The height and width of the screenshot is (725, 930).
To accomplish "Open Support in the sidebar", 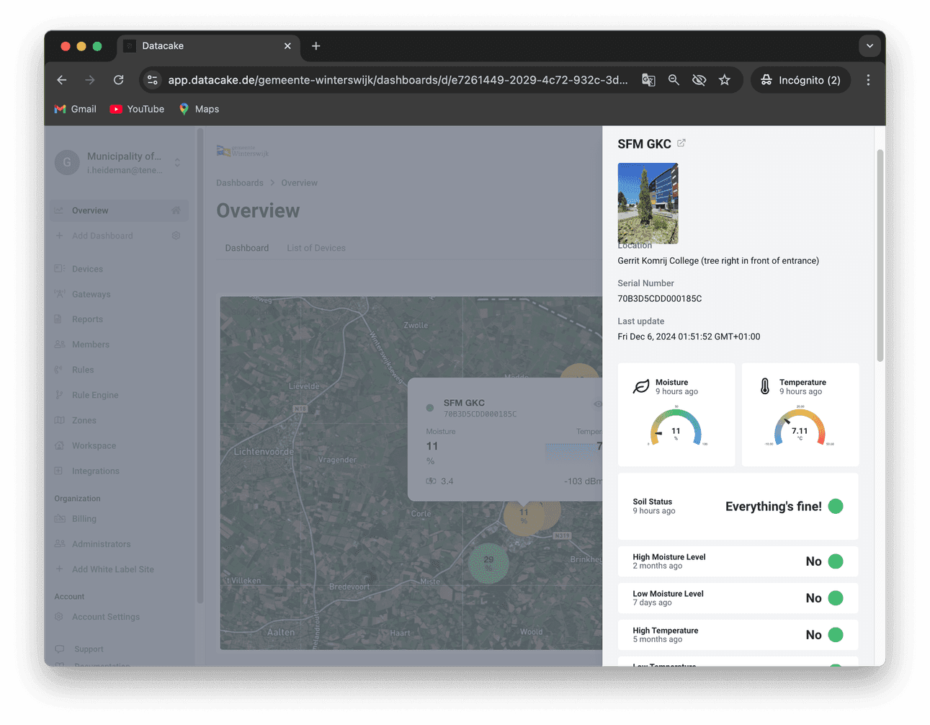I will [x=89, y=649].
